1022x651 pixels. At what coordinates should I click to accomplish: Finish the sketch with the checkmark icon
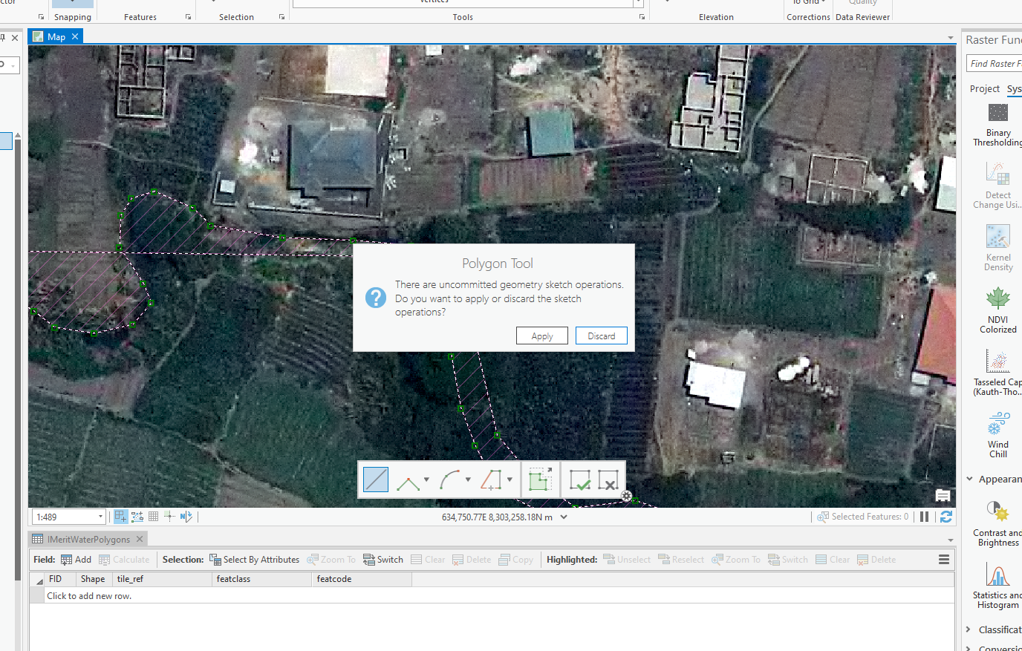click(579, 480)
